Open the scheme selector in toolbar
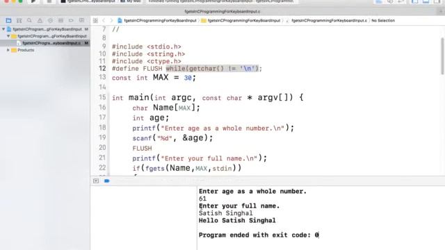The width and height of the screenshot is (445, 250). click(x=88, y=1)
